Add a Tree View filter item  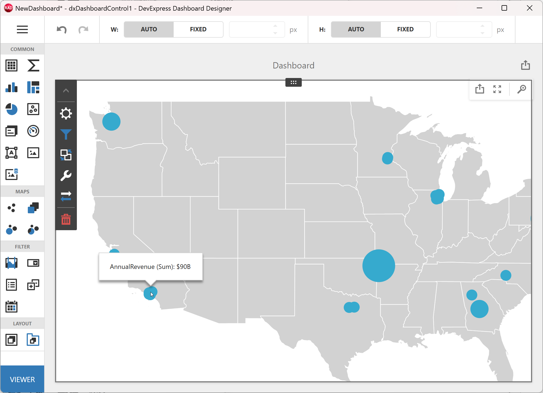click(33, 285)
